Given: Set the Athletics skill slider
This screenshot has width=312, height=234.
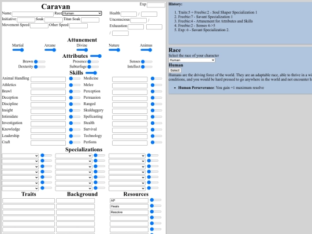Looking at the screenshot, I should pos(75,85).
